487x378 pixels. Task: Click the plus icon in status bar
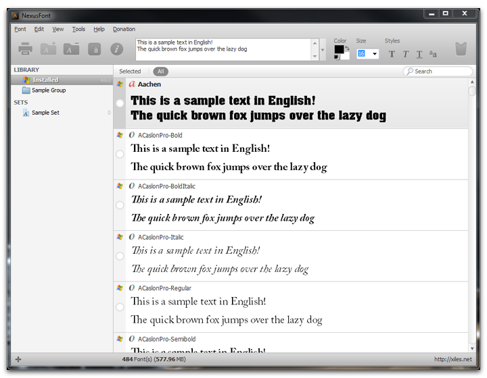pyautogui.click(x=18, y=359)
